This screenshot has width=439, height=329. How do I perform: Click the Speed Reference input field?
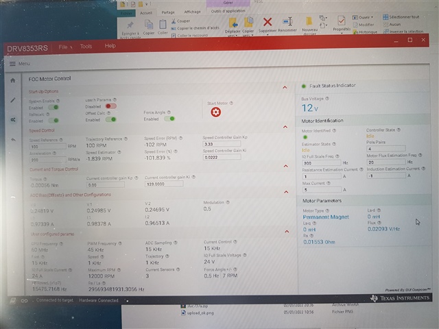tap(48, 147)
